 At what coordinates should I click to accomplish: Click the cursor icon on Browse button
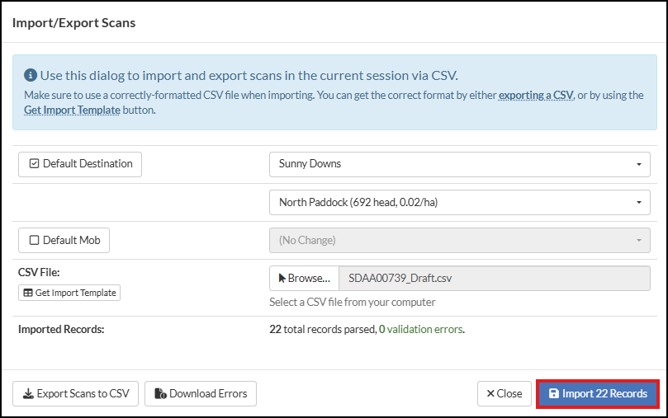click(x=282, y=278)
